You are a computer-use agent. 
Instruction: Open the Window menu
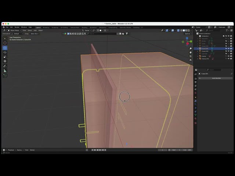(x=24, y=27)
